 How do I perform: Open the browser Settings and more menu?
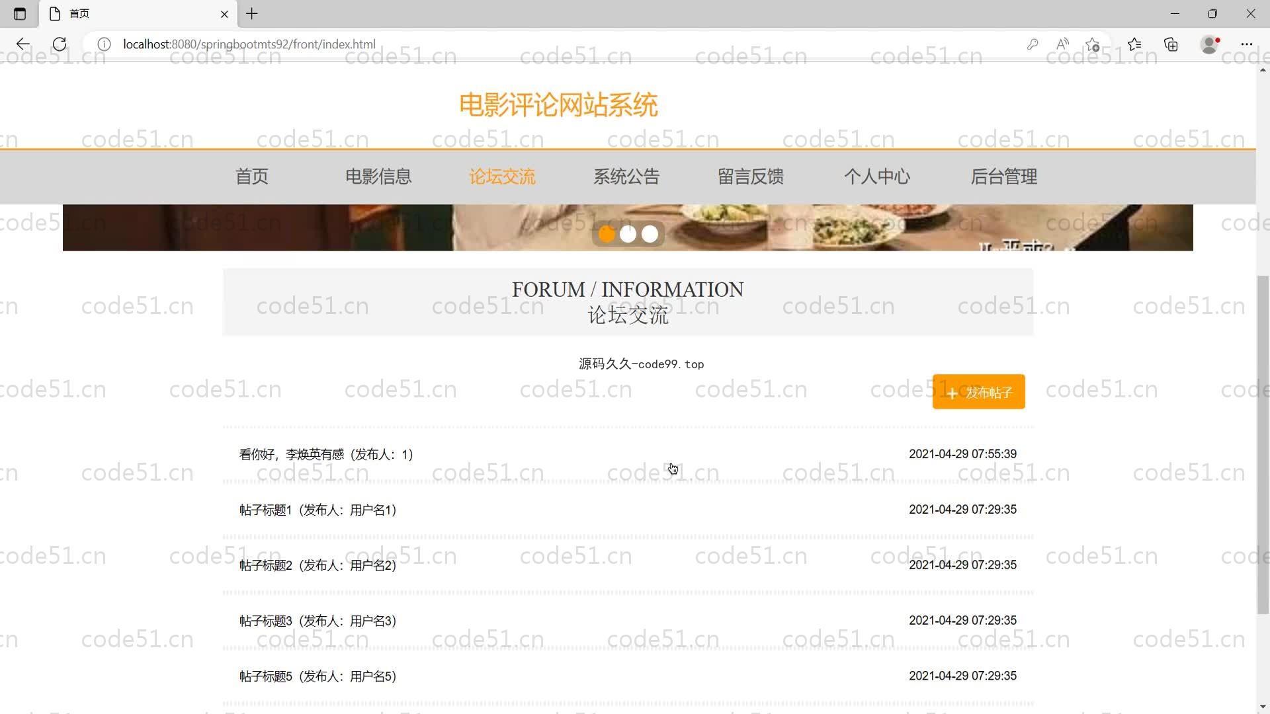[1247, 44]
